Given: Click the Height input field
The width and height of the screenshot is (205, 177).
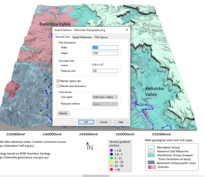Looking at the screenshot, I should point(105,53).
